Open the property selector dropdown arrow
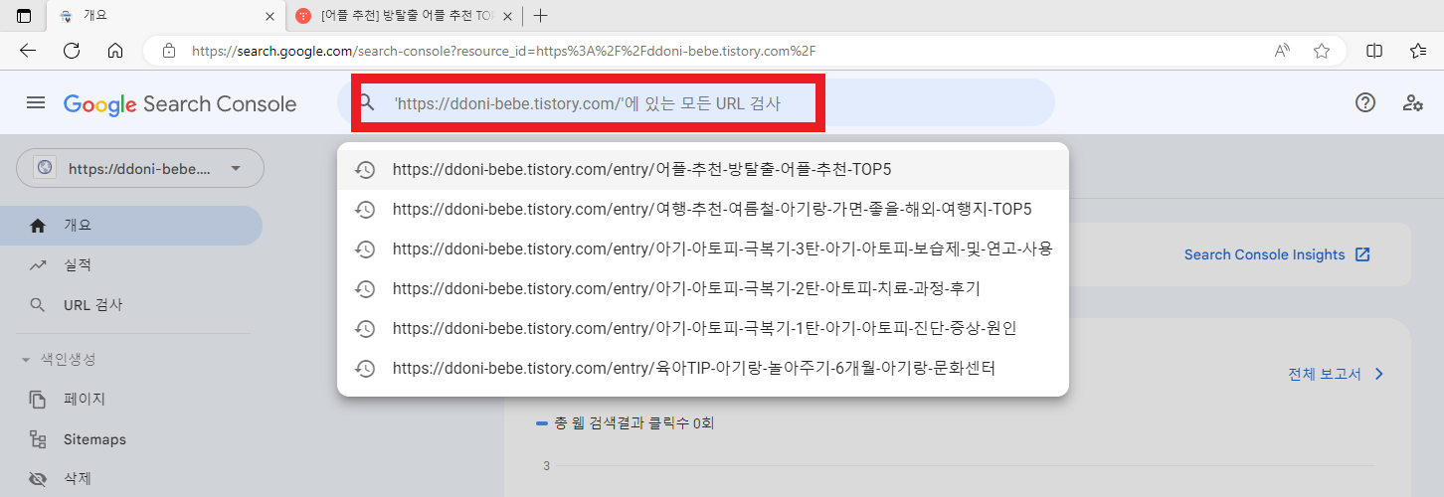Screen dimensions: 1444x497 point(236,168)
